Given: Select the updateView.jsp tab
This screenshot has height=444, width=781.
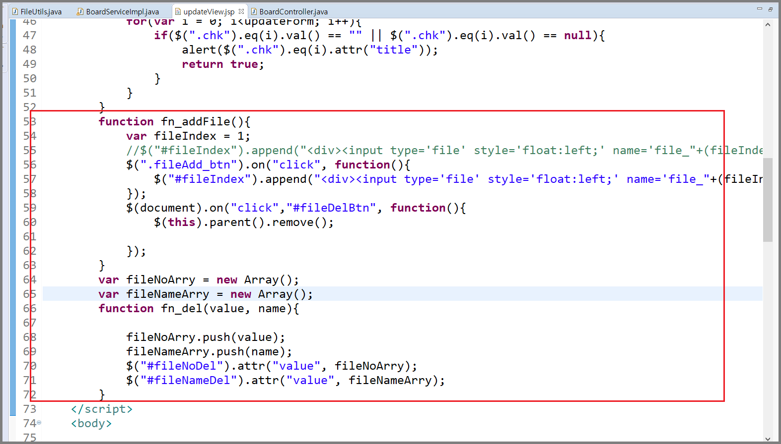Looking at the screenshot, I should (209, 12).
